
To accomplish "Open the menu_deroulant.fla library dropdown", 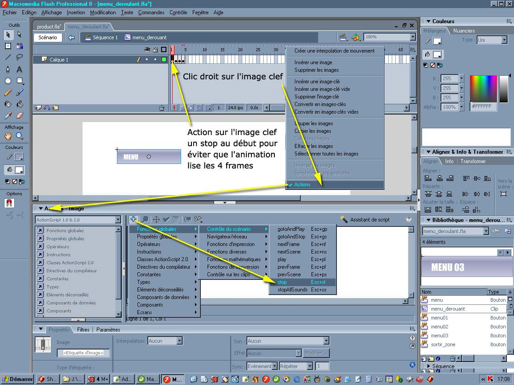I will pos(486,231).
